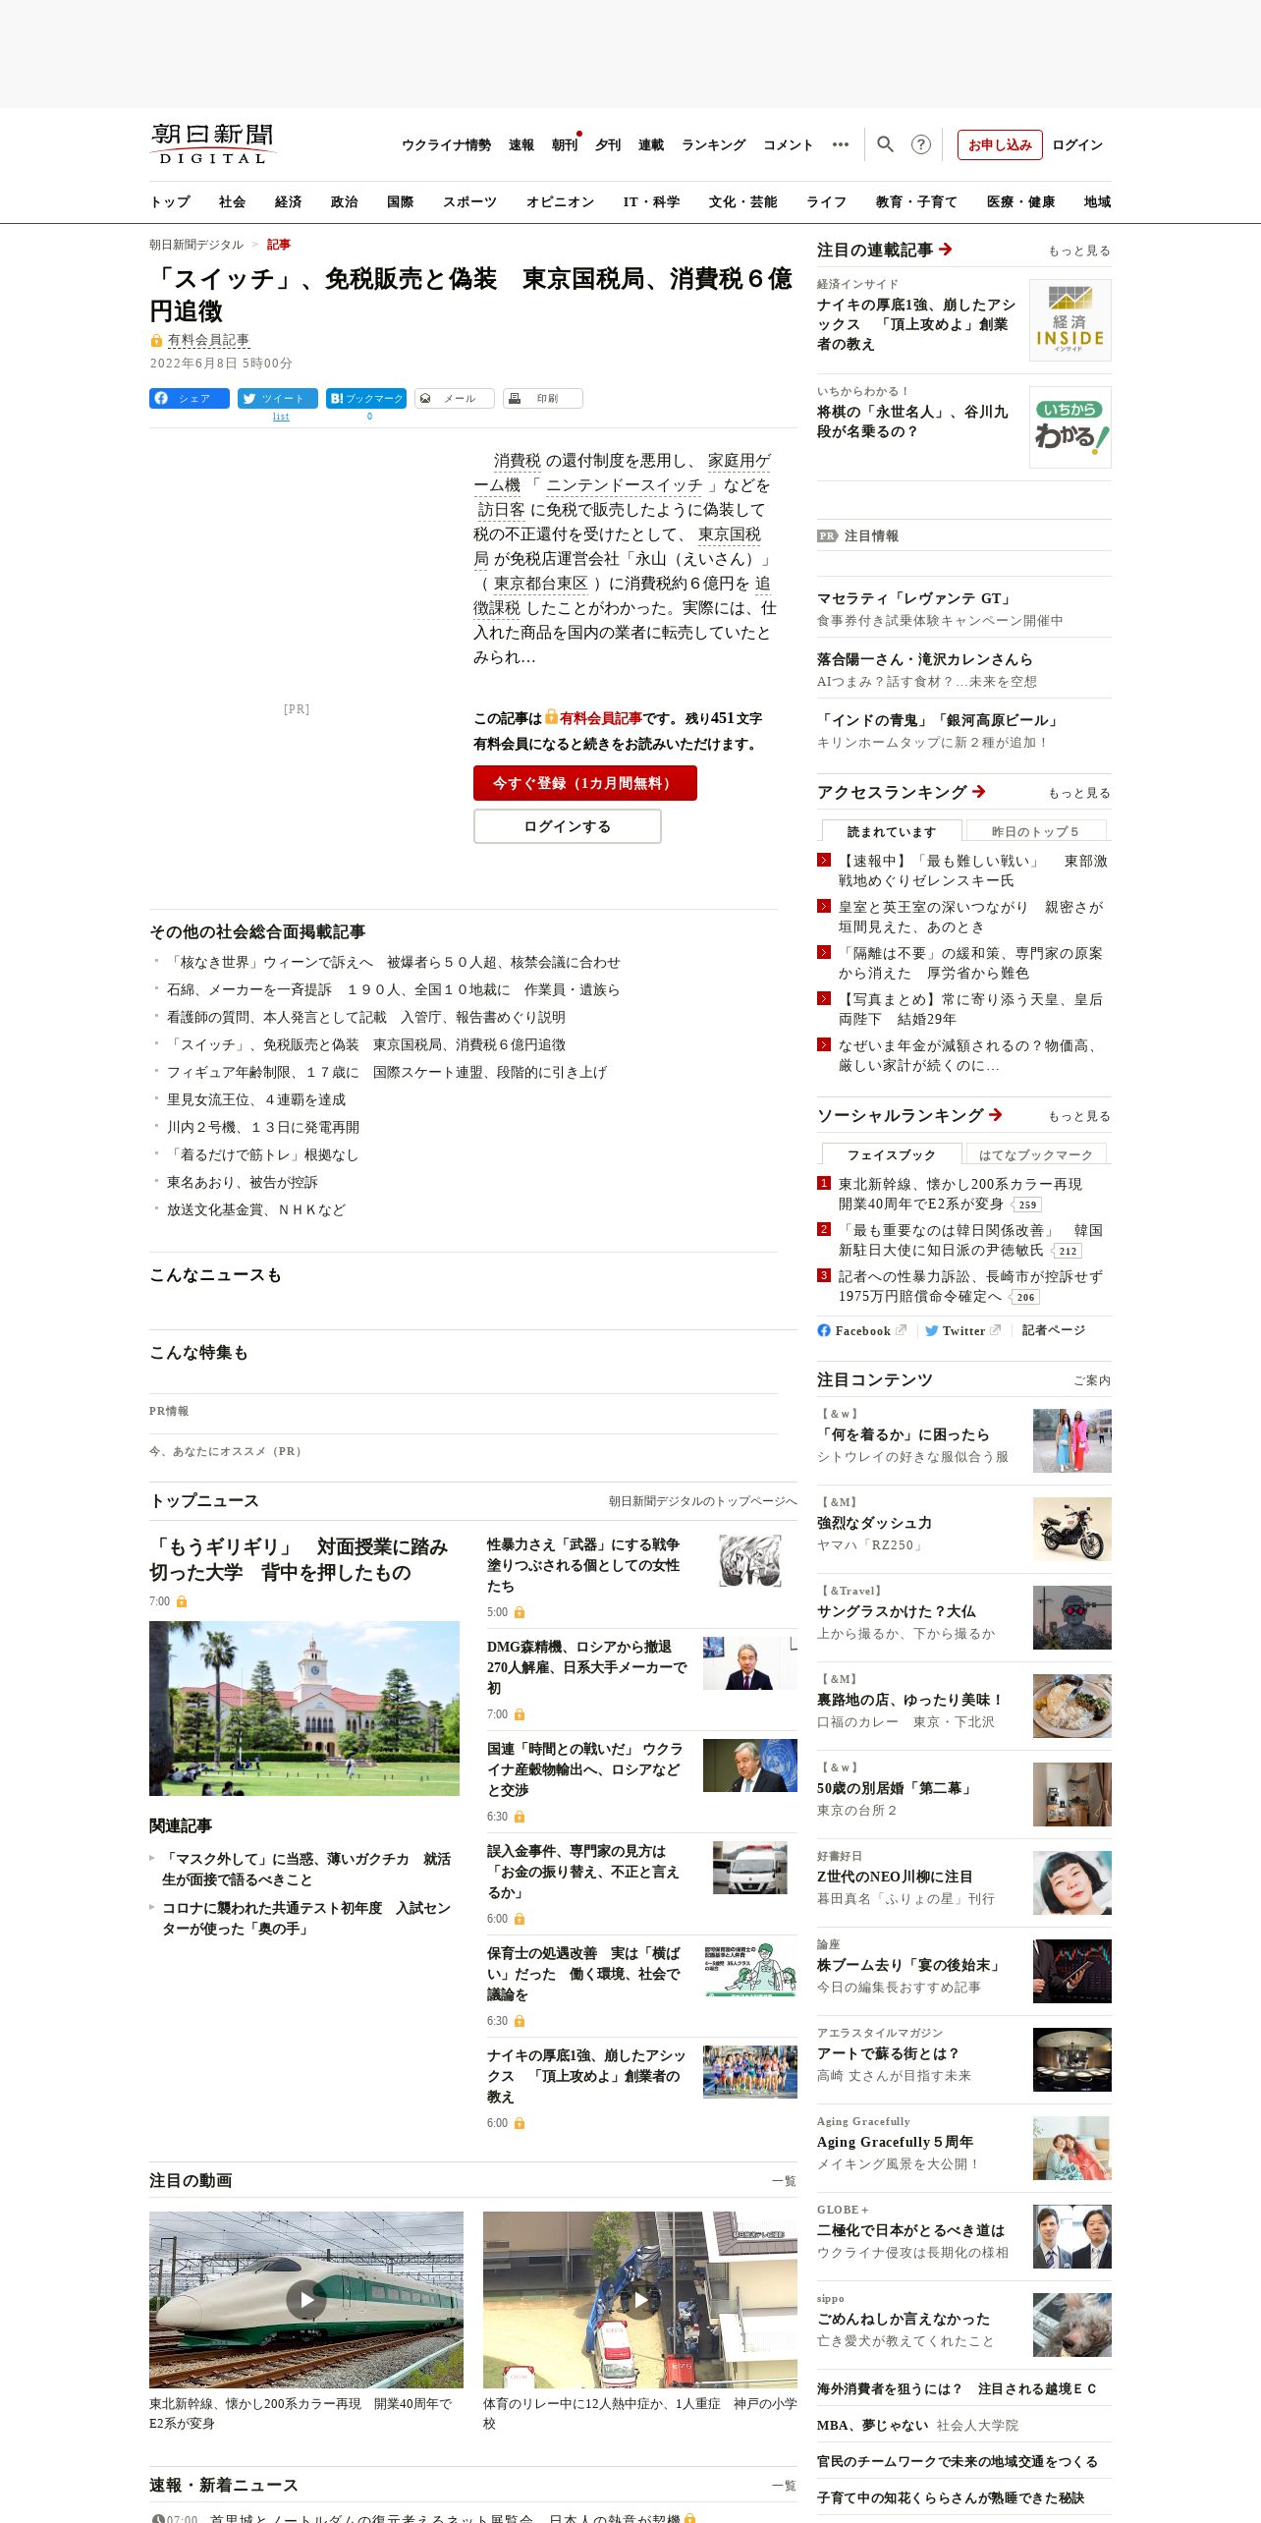This screenshot has width=1261, height=2523.
Task: Click 一覧 beside 速報・新着ニュース
Action: pos(784,2486)
